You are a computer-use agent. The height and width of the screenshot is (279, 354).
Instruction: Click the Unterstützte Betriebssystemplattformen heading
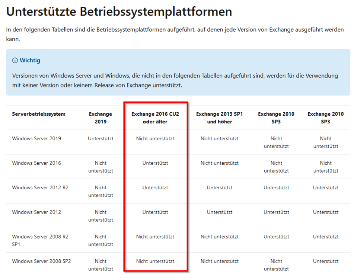[x=119, y=12]
